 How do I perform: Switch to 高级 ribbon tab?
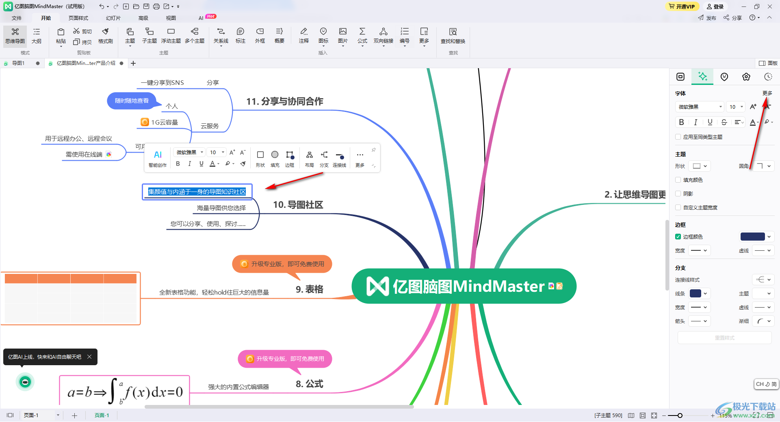[143, 18]
